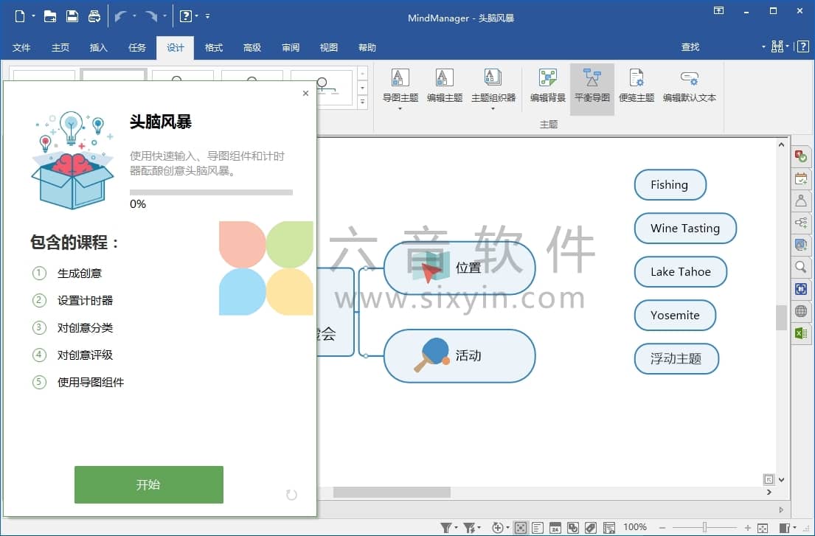Click the green 开始 button
This screenshot has height=536, width=815.
pos(148,485)
